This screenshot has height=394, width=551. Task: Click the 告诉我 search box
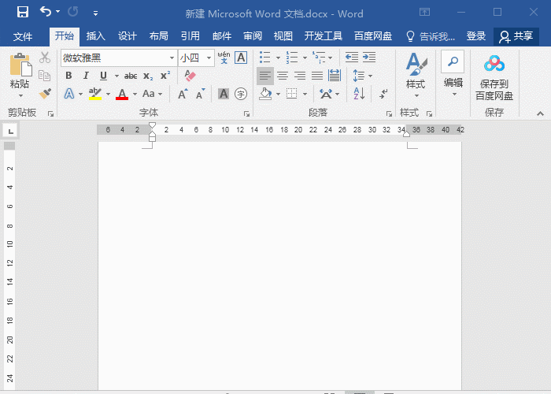(431, 36)
